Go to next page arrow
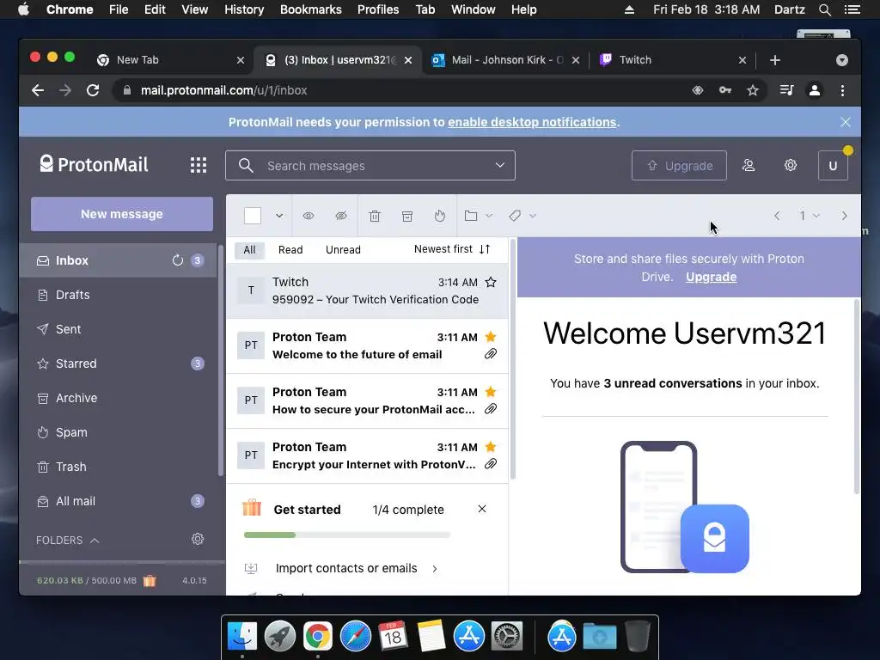880x660 pixels. point(844,216)
